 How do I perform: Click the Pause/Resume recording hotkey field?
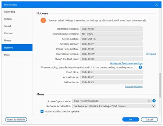tap(111, 34)
